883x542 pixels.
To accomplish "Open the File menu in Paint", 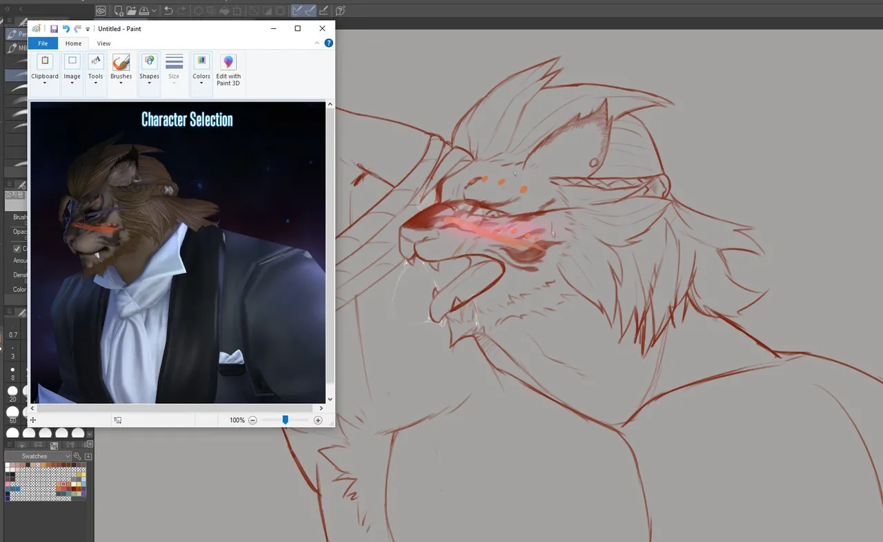I will [x=43, y=43].
